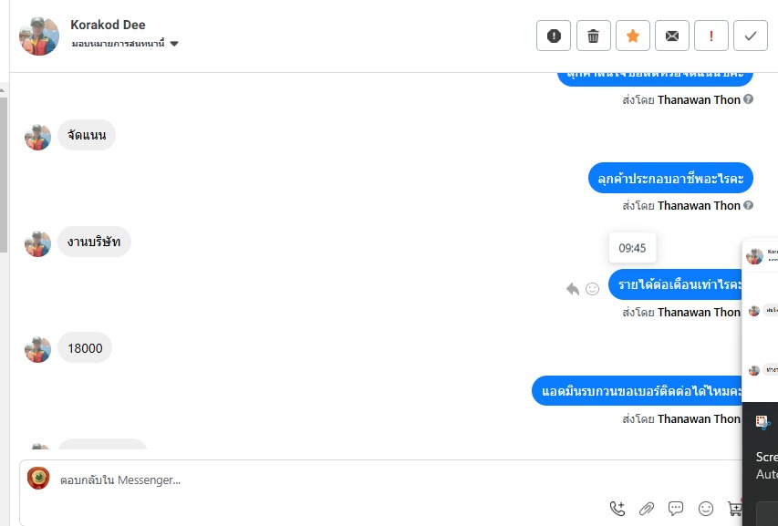This screenshot has width=778, height=526.
Task: Mark the conversation unread via the envelope icon
Action: (672, 36)
